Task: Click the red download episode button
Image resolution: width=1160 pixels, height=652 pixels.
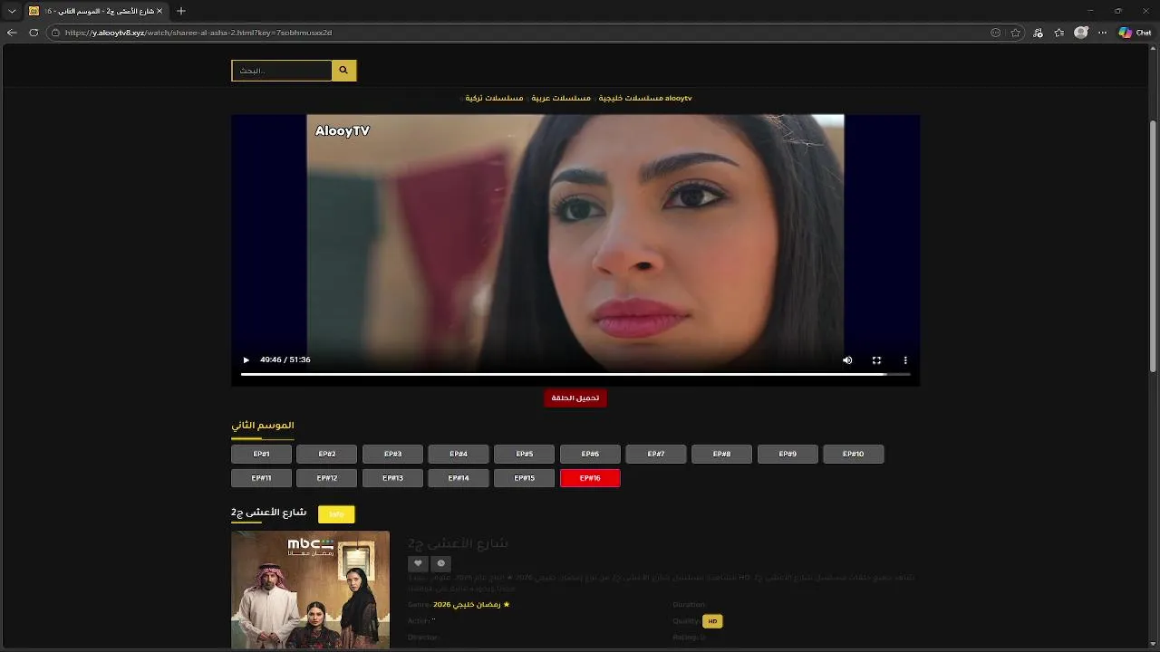Action: click(x=575, y=398)
